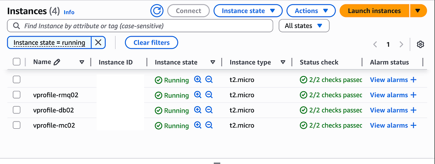This screenshot has height=164, width=435.
Task: Open the Actions dropdown menu
Action: point(311,11)
